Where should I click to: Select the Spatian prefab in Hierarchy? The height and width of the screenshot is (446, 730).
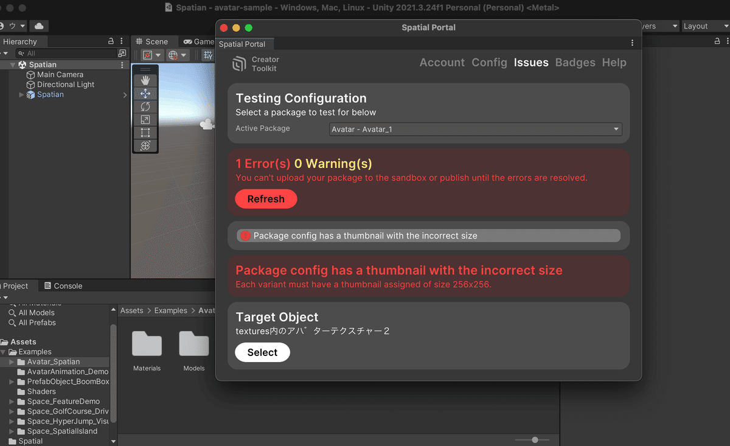pyautogui.click(x=50, y=94)
